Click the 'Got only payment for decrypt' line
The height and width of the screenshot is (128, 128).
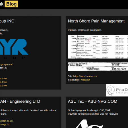pos(89,110)
